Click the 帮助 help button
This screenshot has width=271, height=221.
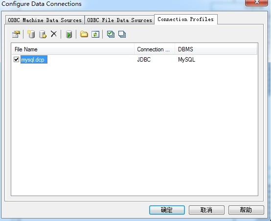(246, 210)
